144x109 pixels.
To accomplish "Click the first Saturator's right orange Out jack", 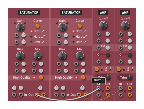I will [x=44, y=95].
